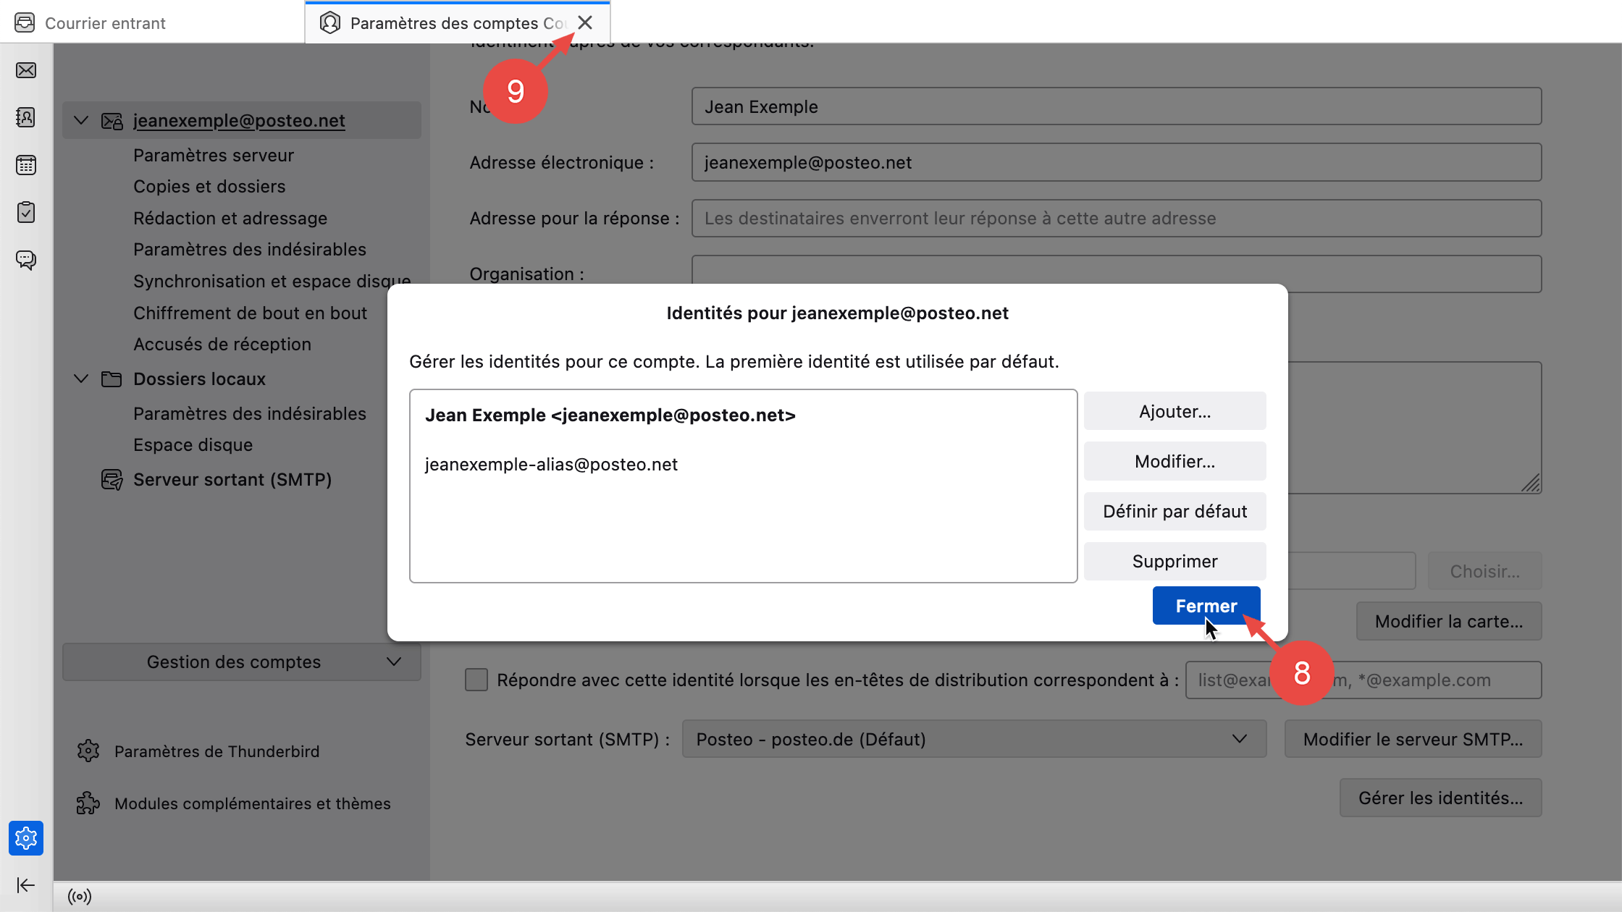Open the Serveur sortant (SMTP) combo box
1622x912 pixels.
coord(974,739)
